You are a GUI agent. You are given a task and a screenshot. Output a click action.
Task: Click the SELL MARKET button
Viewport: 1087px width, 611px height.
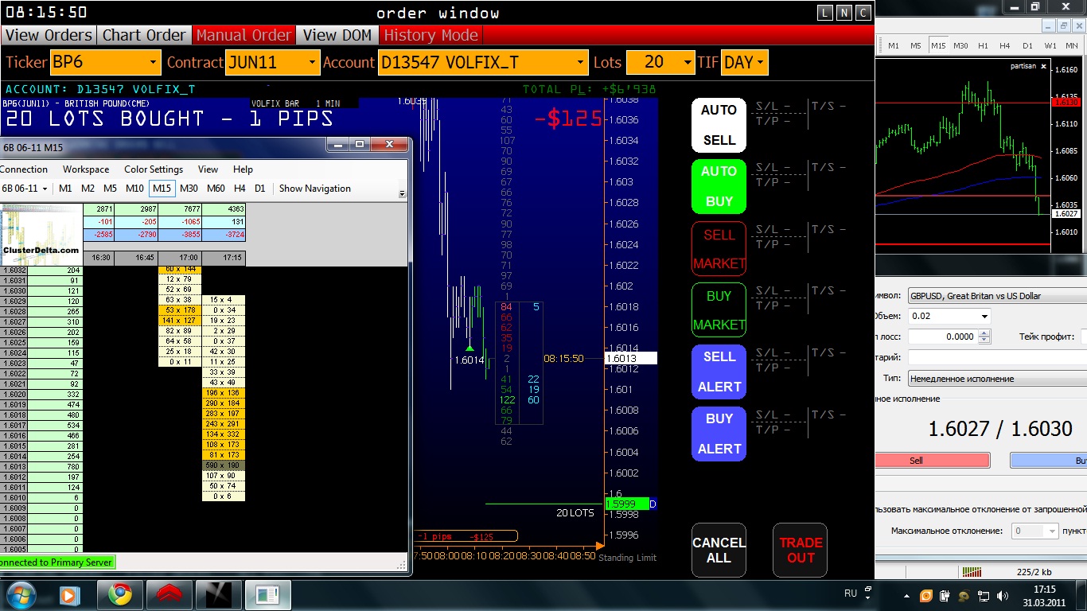pyautogui.click(x=719, y=248)
